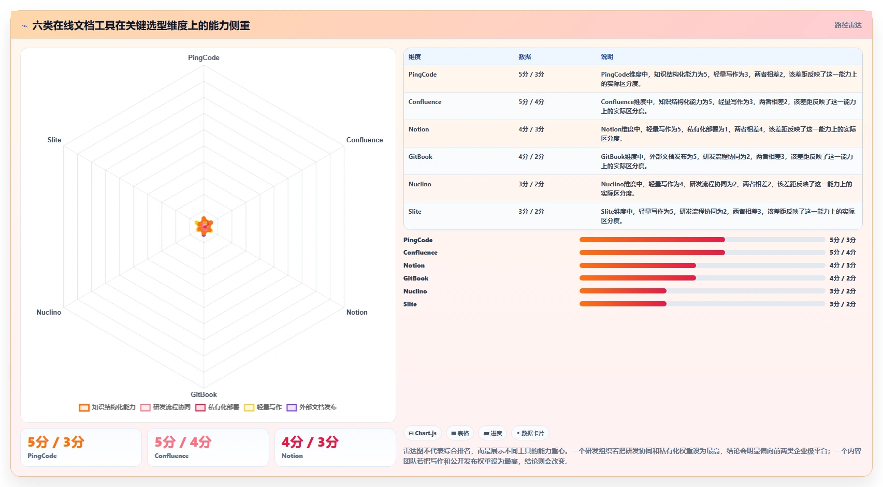Click the Nuclino axis label on radar chart

tap(49, 312)
